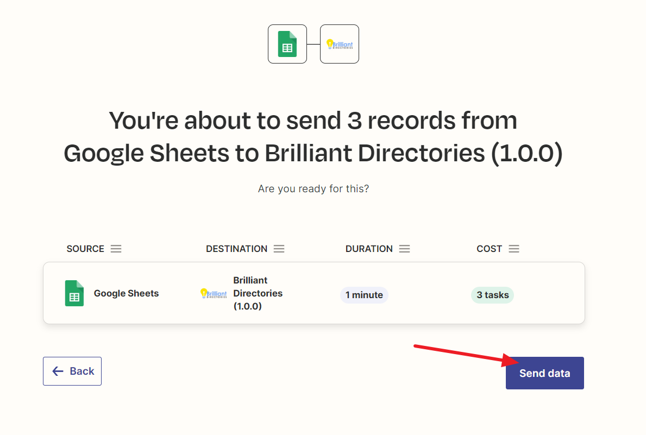Click the "1 minute" duration badge
Viewport: 646px width, 435px height.
364,295
